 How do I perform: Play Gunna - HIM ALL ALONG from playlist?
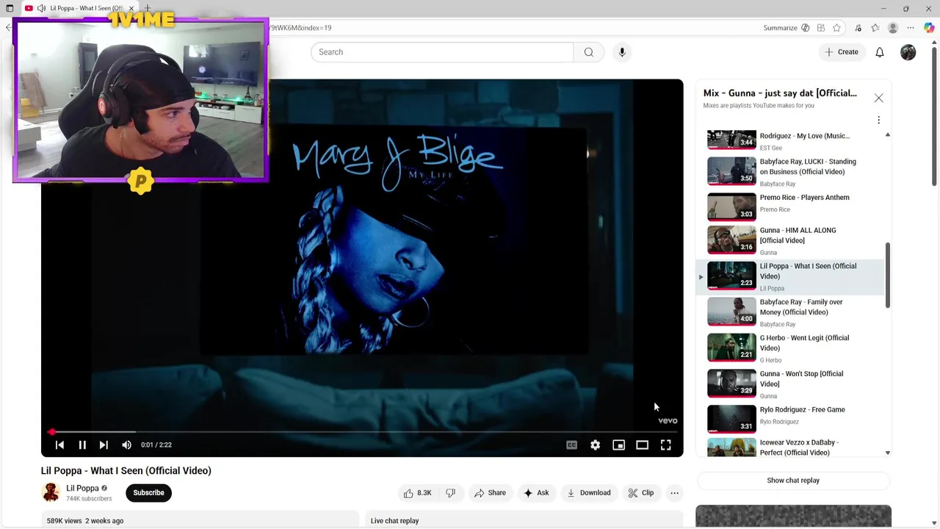[790, 240]
